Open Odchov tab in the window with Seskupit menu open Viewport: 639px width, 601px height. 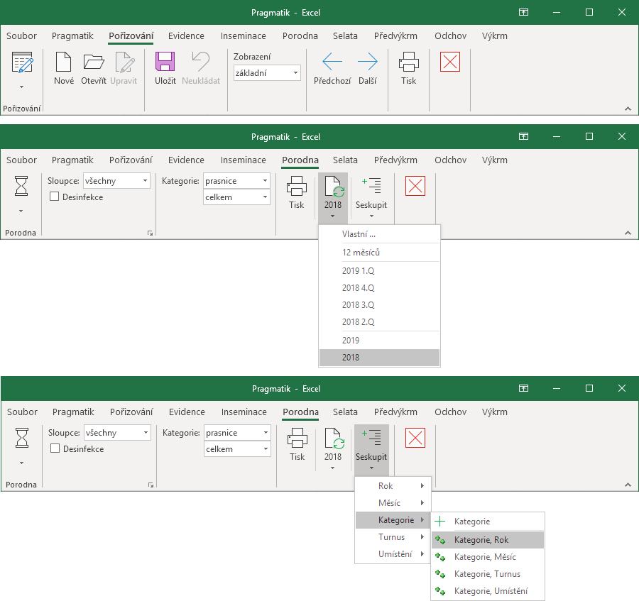(450, 412)
